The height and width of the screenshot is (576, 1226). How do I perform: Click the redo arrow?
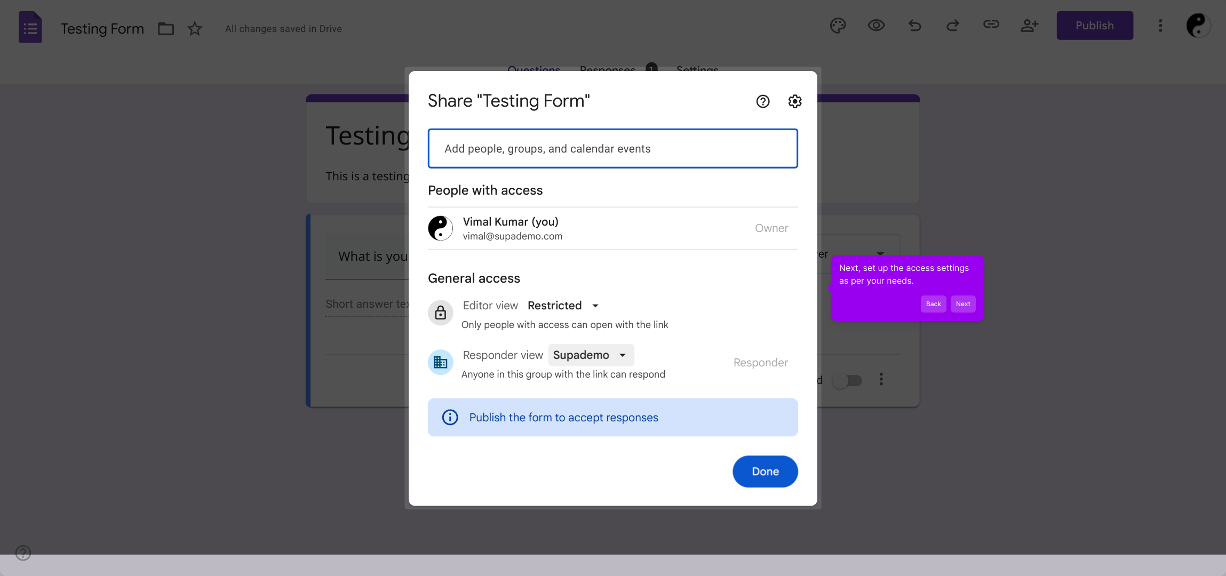(953, 25)
